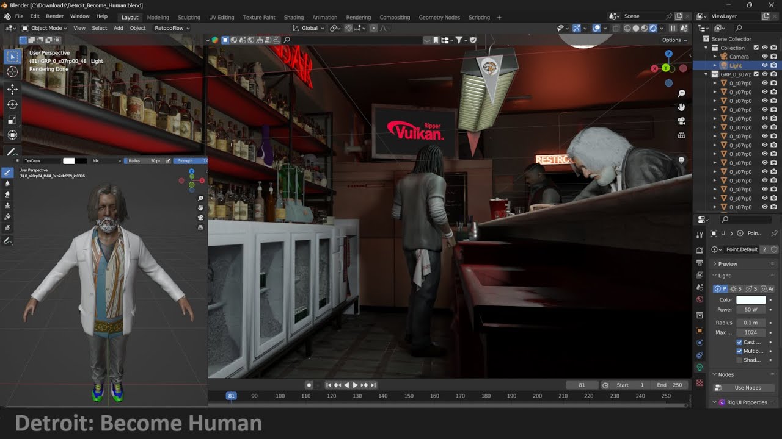The height and width of the screenshot is (439, 782).
Task: Hide the Light object in viewport
Action: (x=764, y=65)
